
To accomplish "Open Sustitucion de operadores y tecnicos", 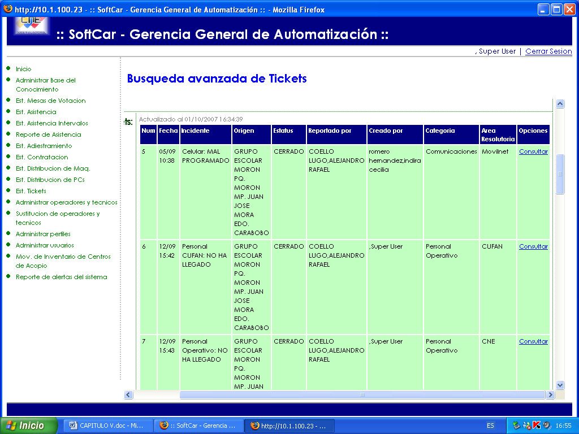I will point(58,218).
